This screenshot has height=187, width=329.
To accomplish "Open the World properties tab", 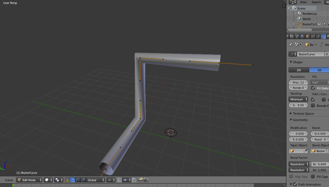I will point(302,36).
